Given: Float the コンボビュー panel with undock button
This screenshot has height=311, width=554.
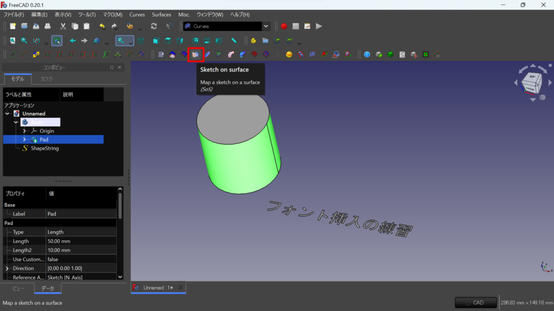Looking at the screenshot, I should (111, 67).
